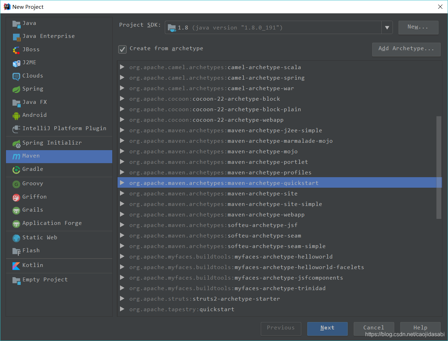Select the Android project type label
Screen dimensions: 448x341
35,115
